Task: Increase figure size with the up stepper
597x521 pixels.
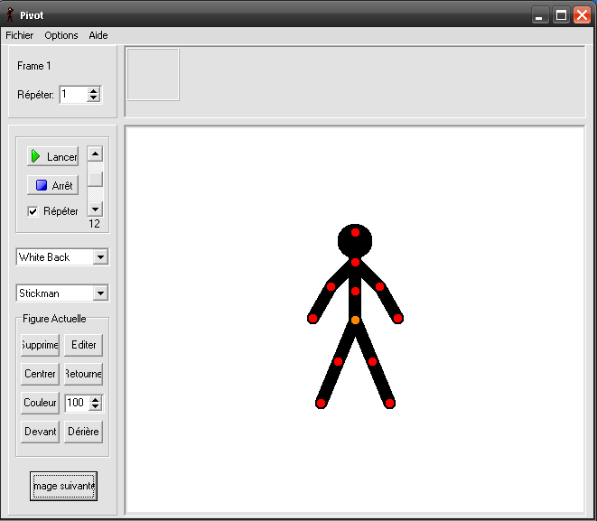Action: [95, 400]
